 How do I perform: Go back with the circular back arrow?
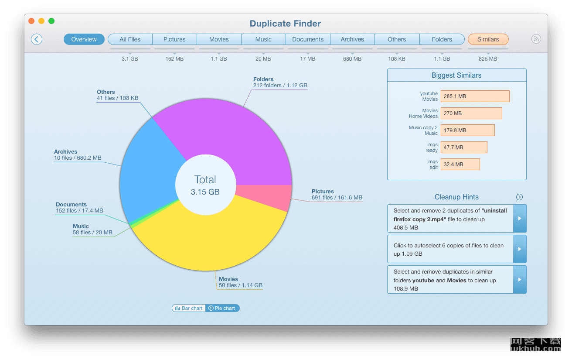(37, 39)
